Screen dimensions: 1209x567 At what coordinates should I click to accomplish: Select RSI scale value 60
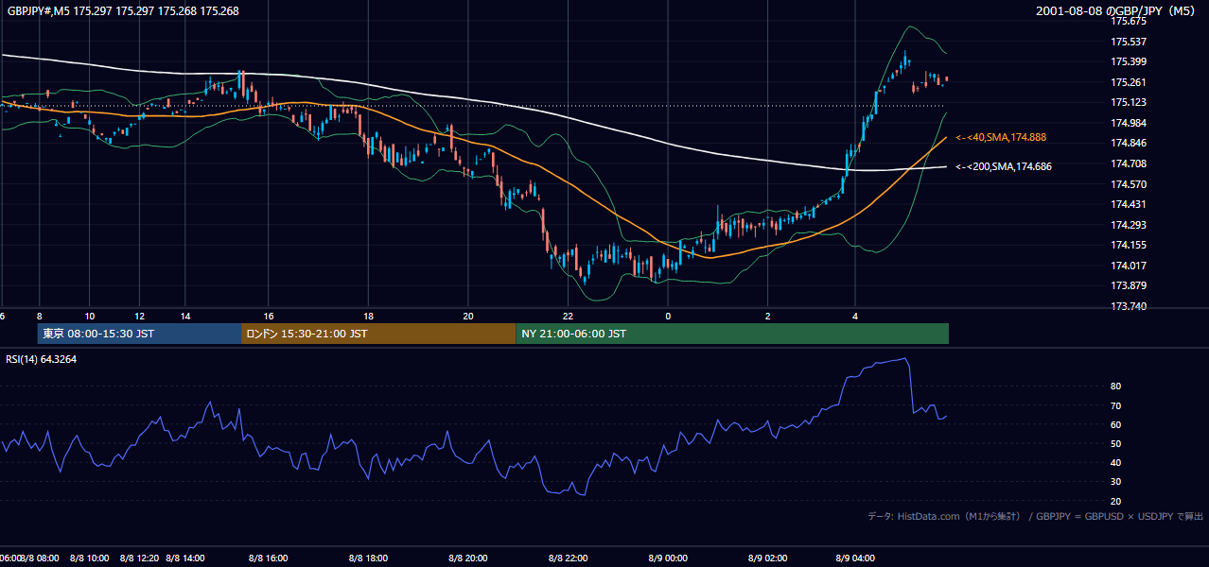pos(1116,424)
